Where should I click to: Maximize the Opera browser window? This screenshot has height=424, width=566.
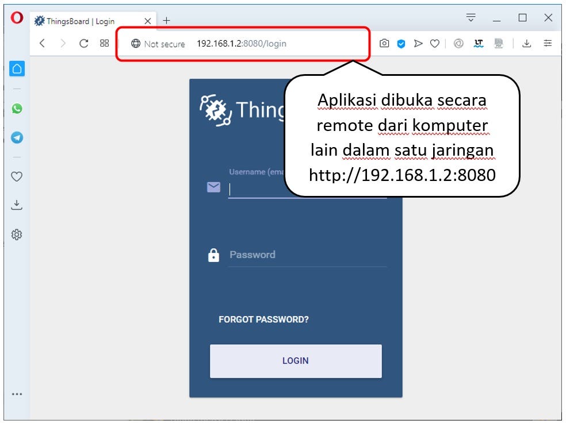[522, 18]
